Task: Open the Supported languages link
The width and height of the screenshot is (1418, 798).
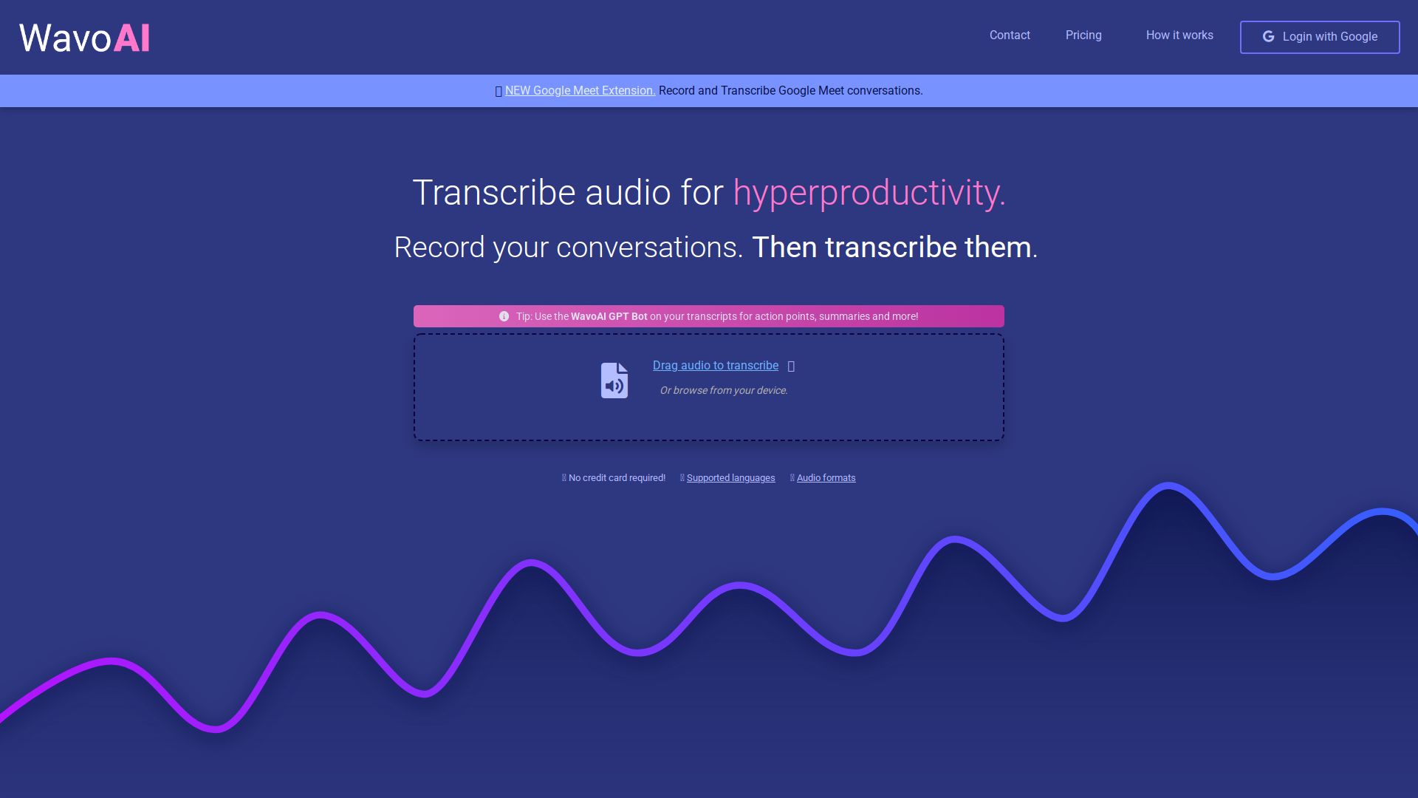Action: [731, 478]
